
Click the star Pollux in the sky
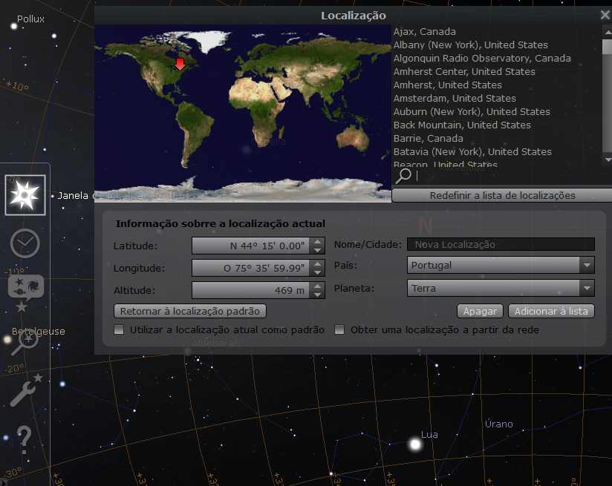[14, 26]
